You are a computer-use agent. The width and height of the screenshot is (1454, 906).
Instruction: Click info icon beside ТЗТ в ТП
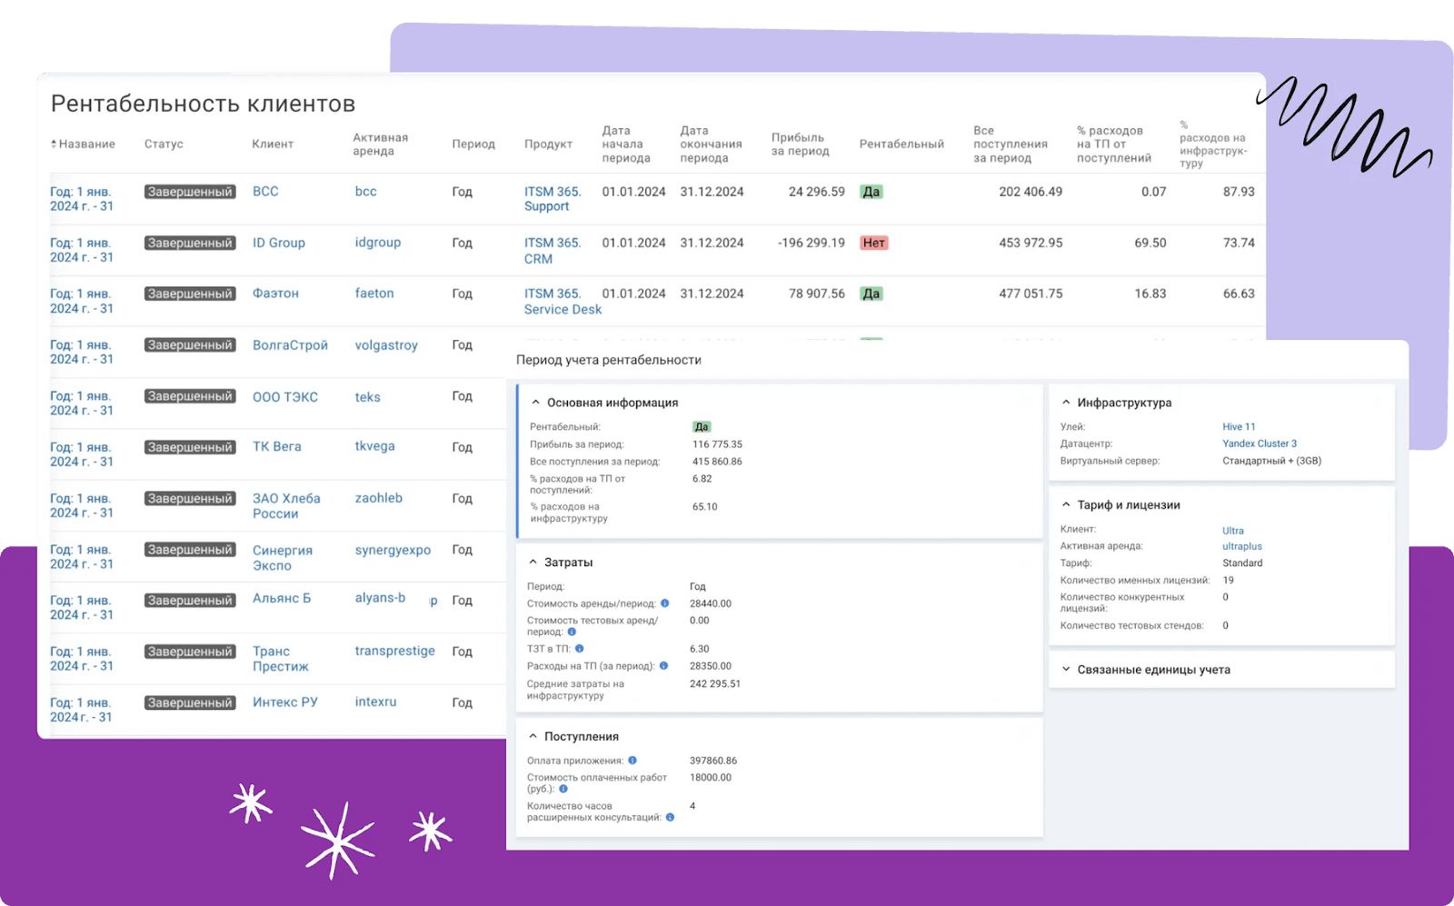pyautogui.click(x=579, y=649)
